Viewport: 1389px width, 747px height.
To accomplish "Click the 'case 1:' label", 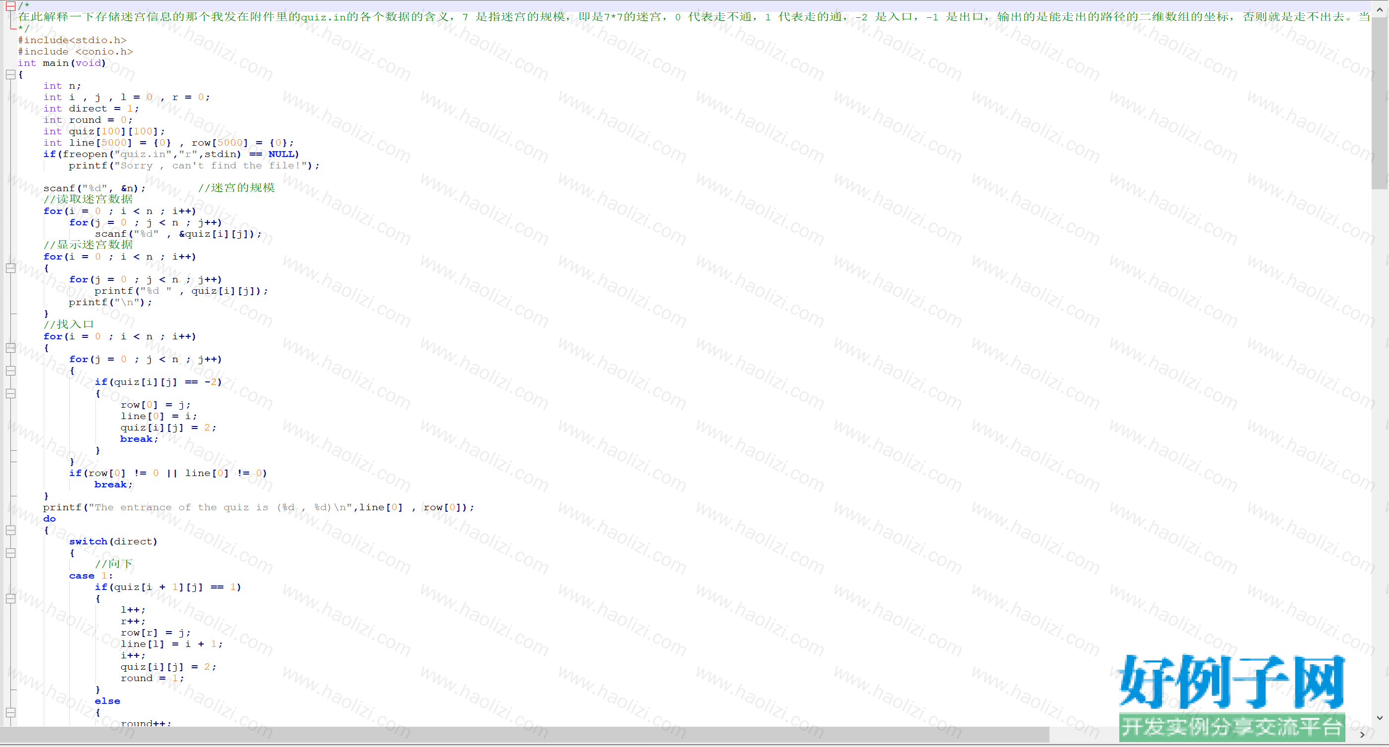I will click(91, 576).
